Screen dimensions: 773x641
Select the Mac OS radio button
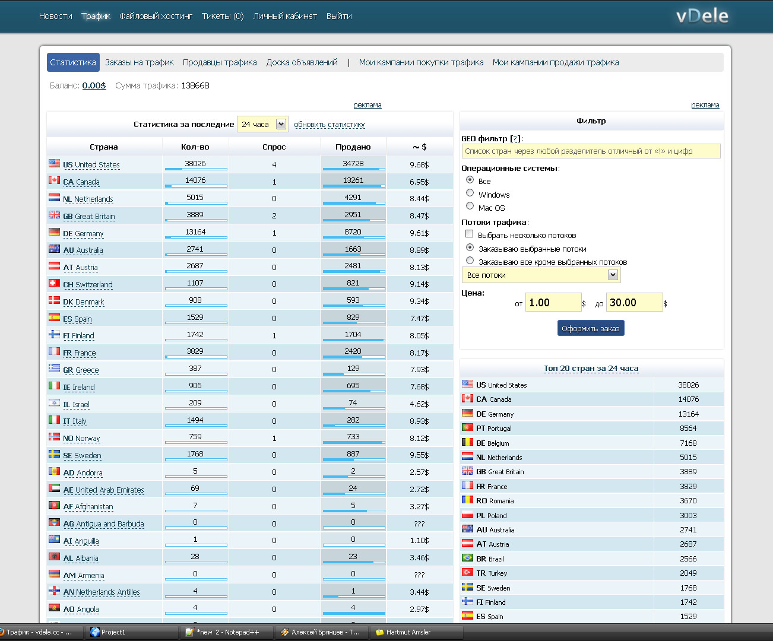pyautogui.click(x=470, y=206)
